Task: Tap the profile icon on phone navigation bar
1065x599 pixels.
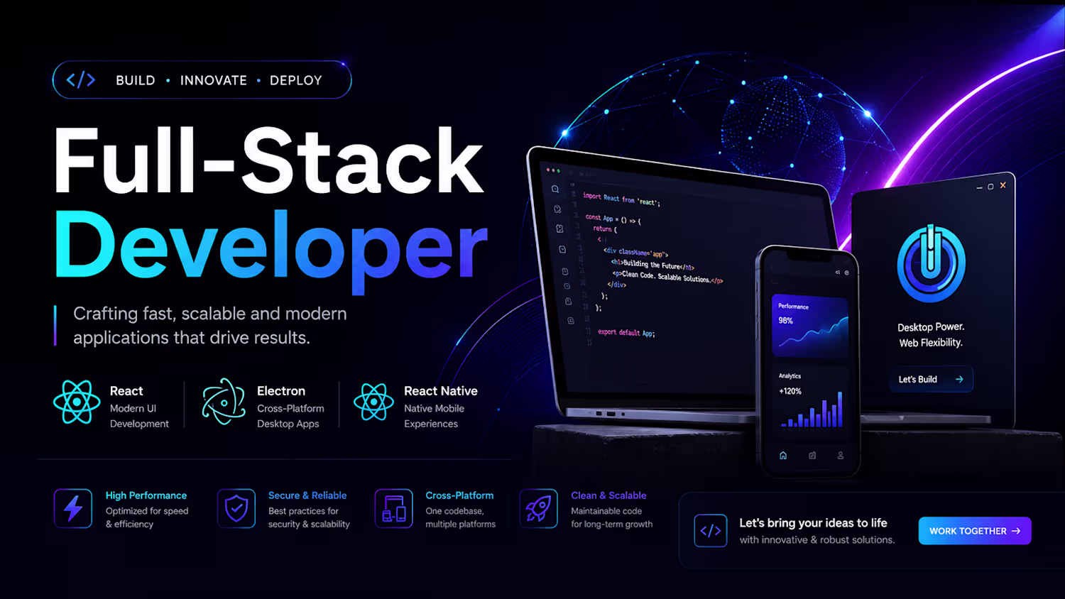Action: coord(841,456)
